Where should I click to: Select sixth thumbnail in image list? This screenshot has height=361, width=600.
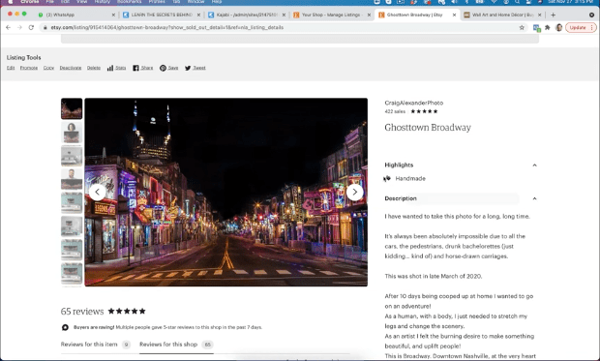[72, 226]
